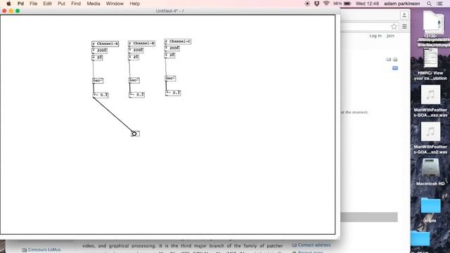
Task: Select HMRC View your calculation desktop file
Action: [430, 64]
